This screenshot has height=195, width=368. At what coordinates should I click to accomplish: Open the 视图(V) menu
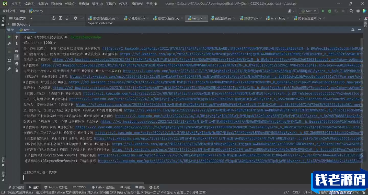coord(42,4)
